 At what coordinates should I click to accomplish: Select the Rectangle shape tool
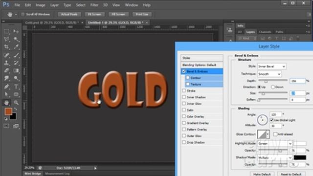(x=16, y=94)
